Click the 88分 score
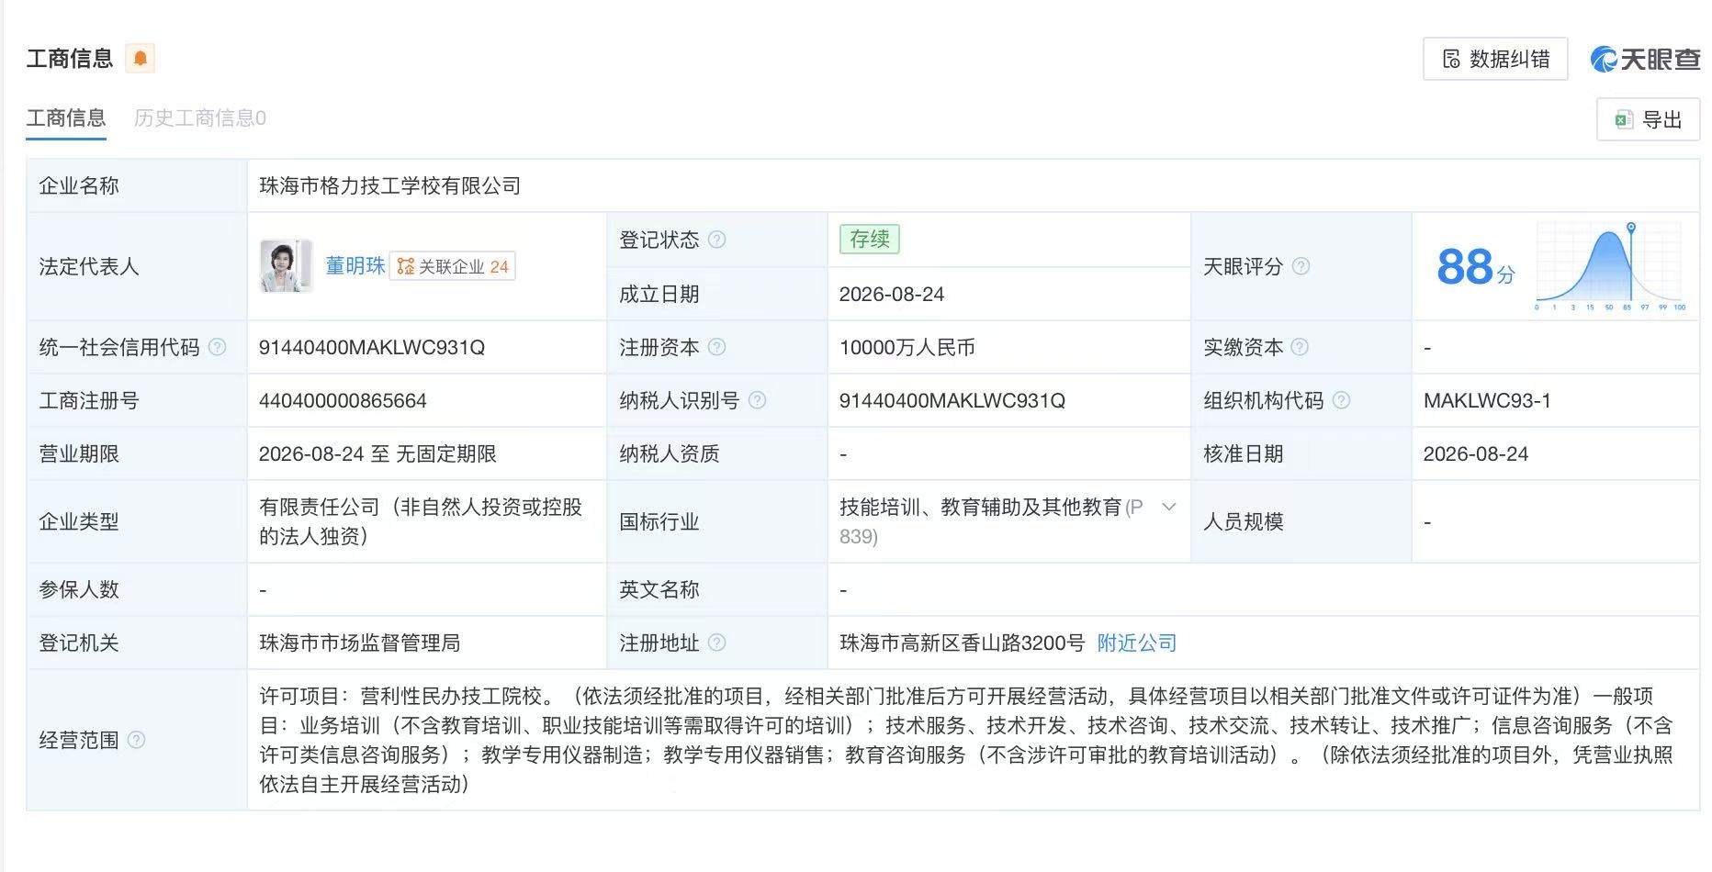This screenshot has height=872, width=1712. pos(1475,267)
